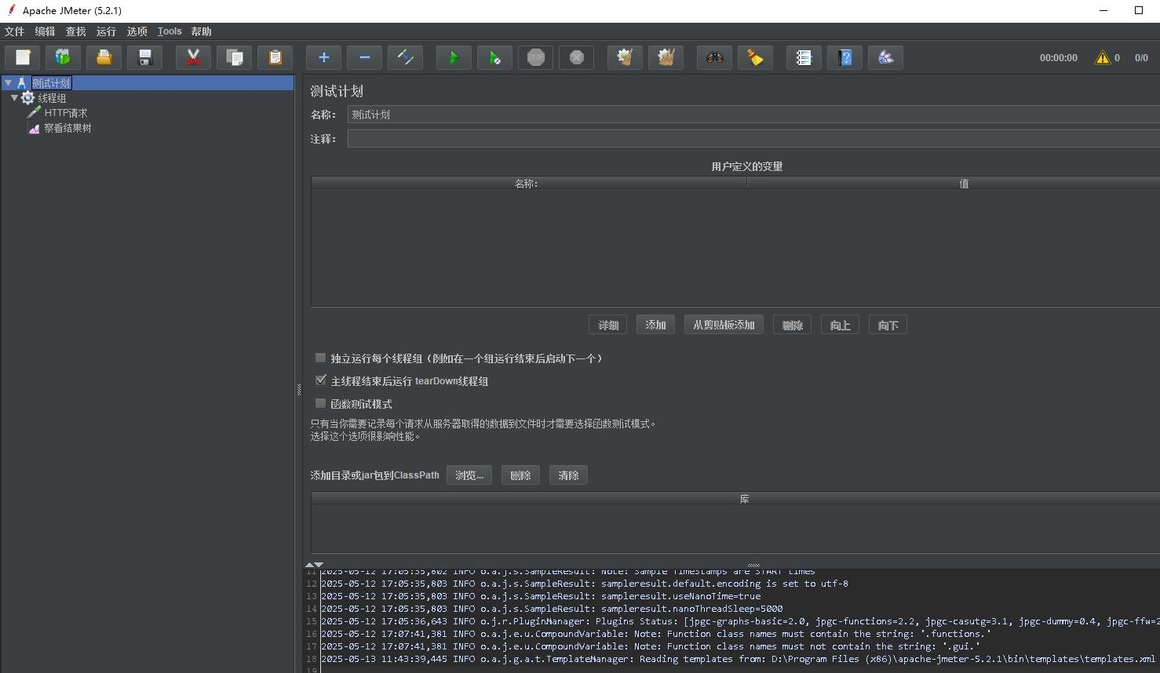The image size is (1160, 673).
Task: Click the 详细 button
Action: coord(608,325)
